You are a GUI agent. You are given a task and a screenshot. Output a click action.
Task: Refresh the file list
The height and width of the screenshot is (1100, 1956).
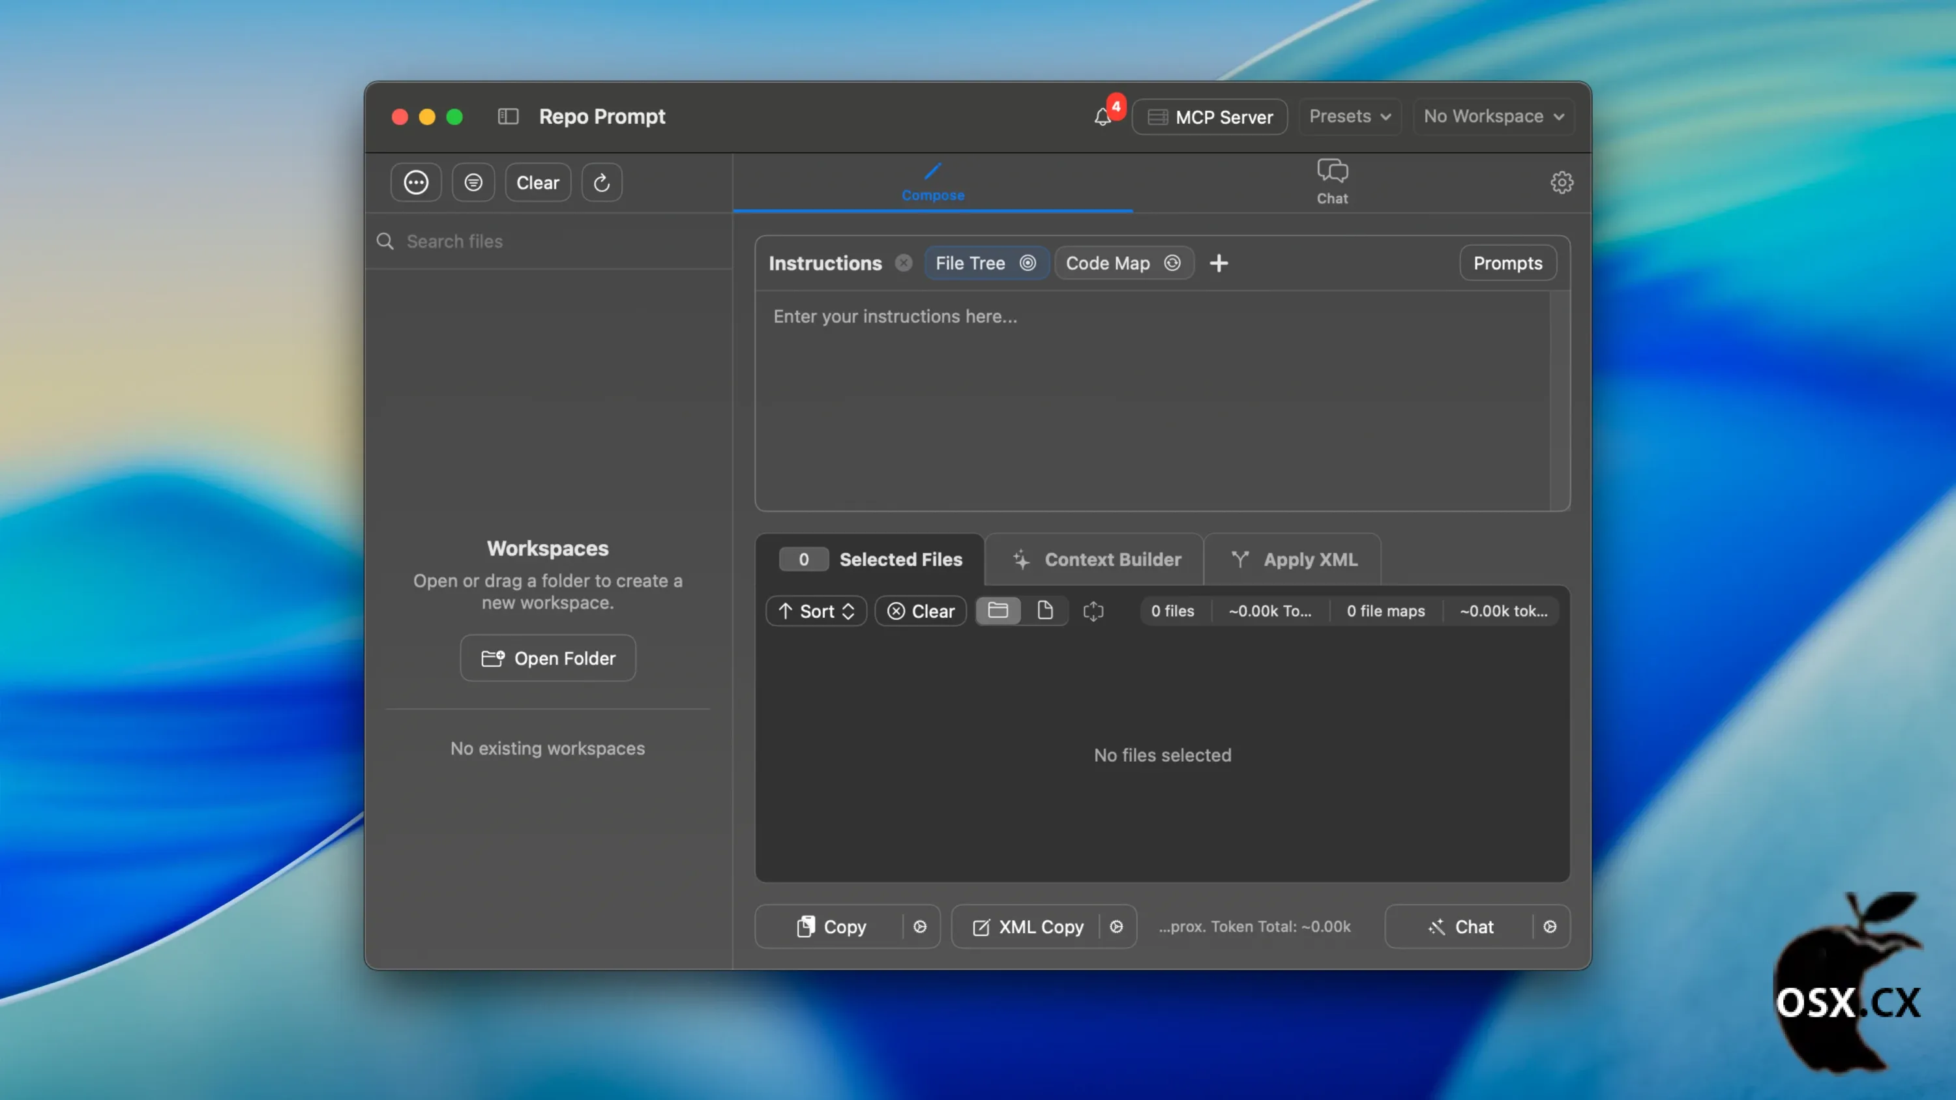(x=601, y=182)
